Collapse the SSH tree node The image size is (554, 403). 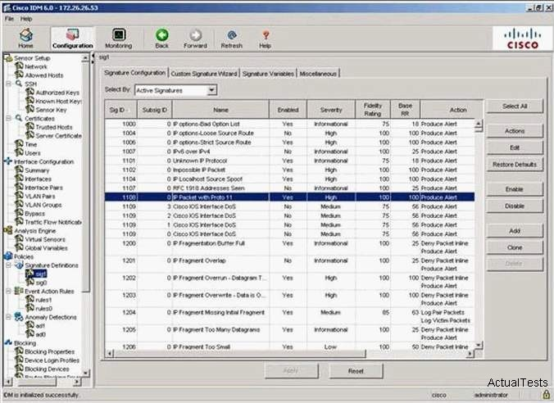[8, 84]
